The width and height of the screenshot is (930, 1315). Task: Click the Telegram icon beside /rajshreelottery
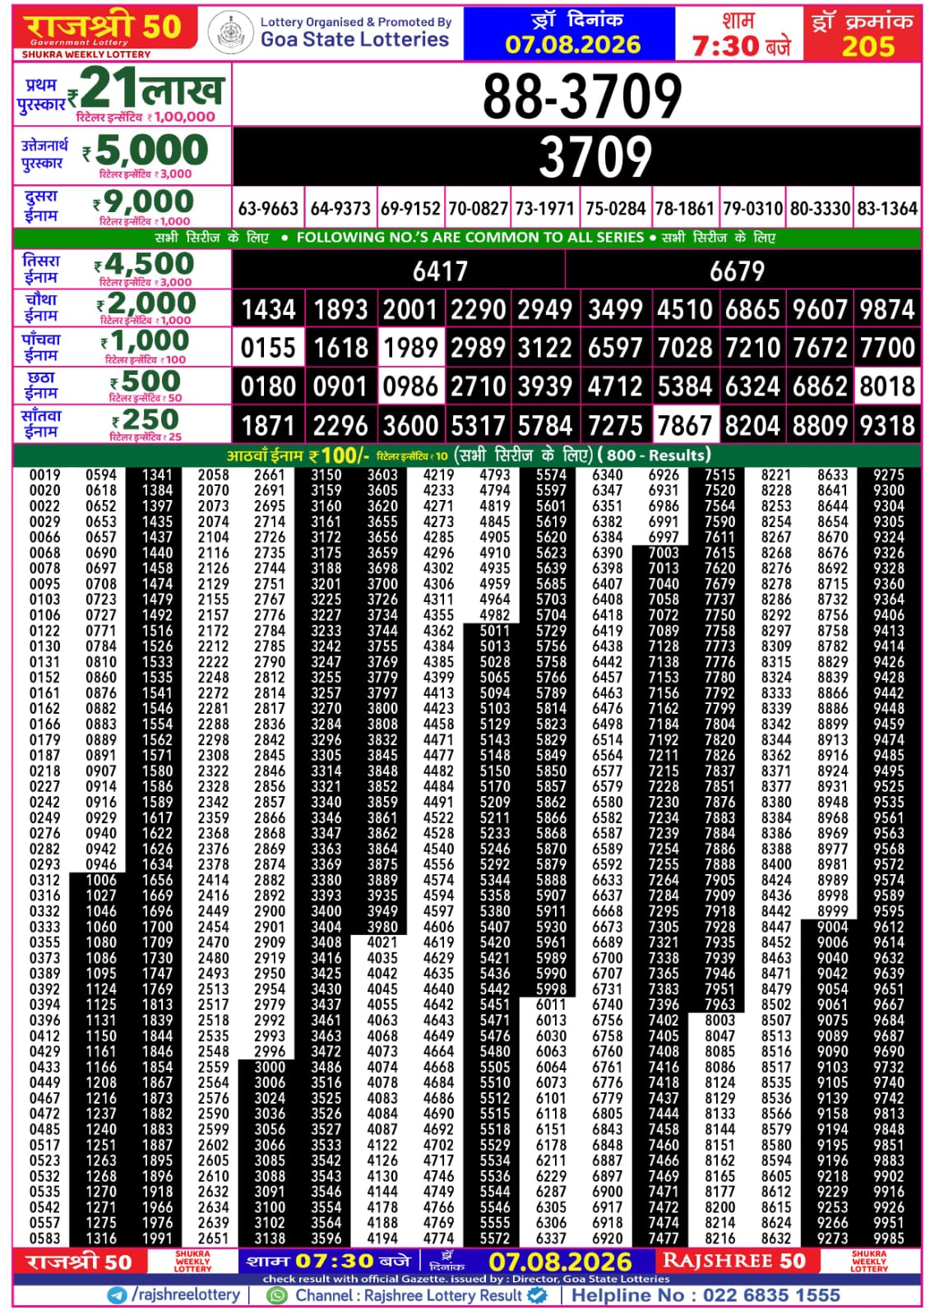118,1295
